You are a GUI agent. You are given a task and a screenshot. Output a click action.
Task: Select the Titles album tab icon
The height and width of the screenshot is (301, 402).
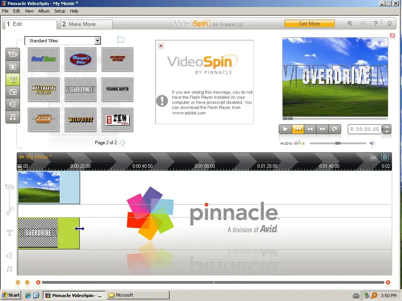click(x=13, y=79)
